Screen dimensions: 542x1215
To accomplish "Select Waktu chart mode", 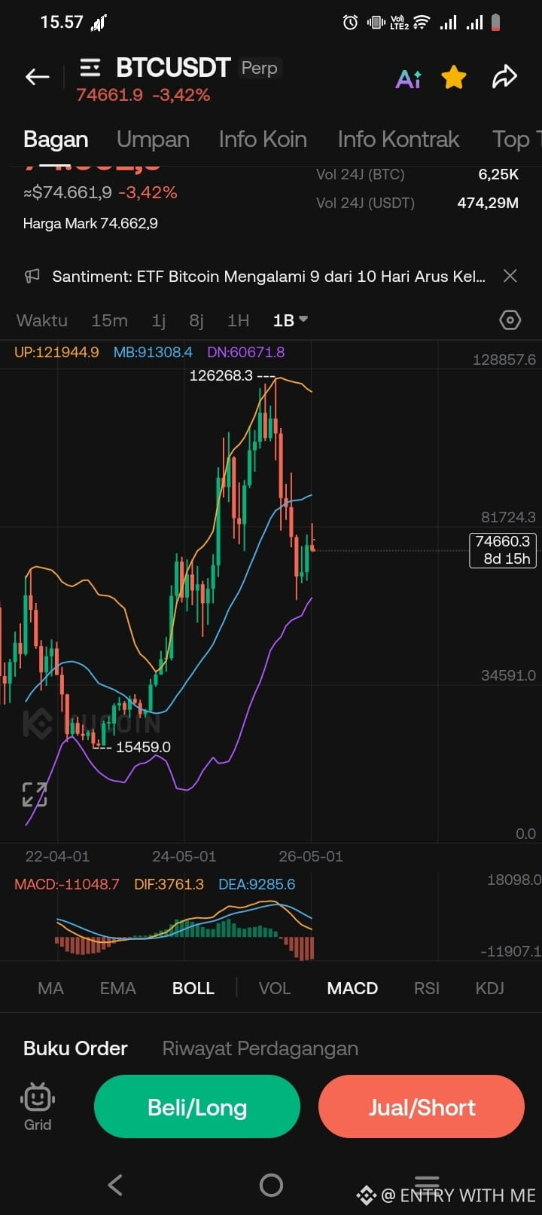I will click(x=42, y=320).
